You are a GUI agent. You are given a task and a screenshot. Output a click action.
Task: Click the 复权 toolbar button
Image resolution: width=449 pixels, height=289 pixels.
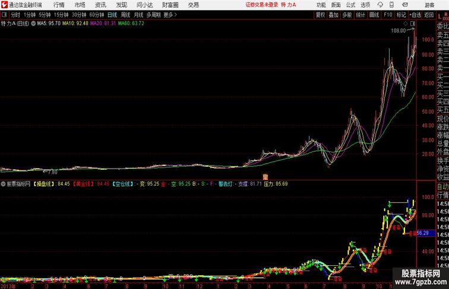pos(321,15)
